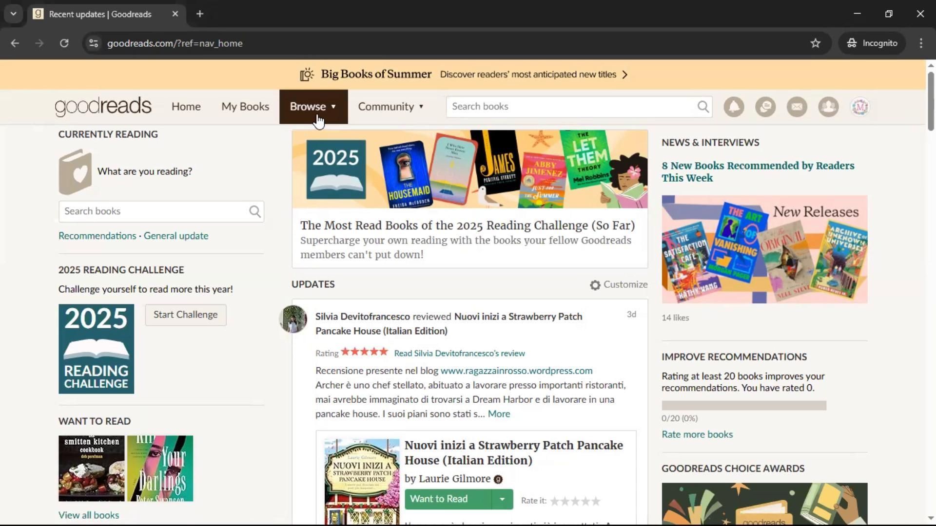Bookmark this page with star icon
Screen dimensions: 936x526
816,43
